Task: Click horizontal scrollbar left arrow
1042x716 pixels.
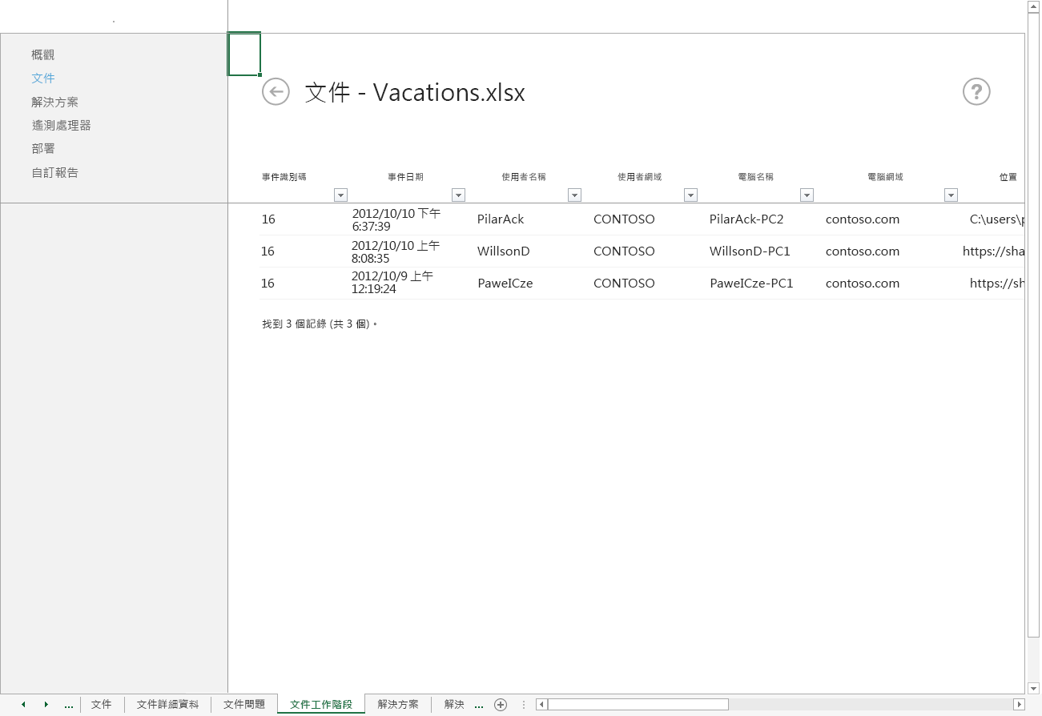Action: coord(542,705)
